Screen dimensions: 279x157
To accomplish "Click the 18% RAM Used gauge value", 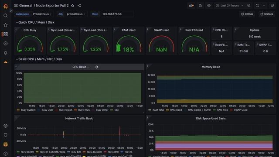I will (x=129, y=50).
